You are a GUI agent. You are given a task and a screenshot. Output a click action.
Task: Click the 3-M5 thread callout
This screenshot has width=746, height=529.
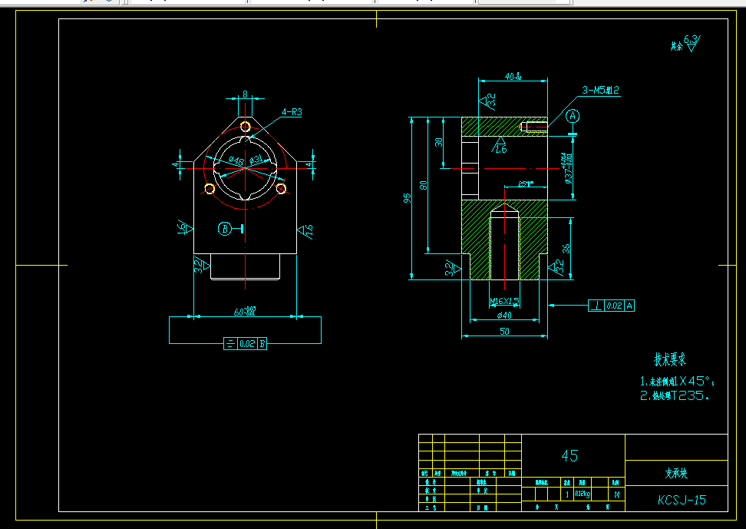click(600, 90)
